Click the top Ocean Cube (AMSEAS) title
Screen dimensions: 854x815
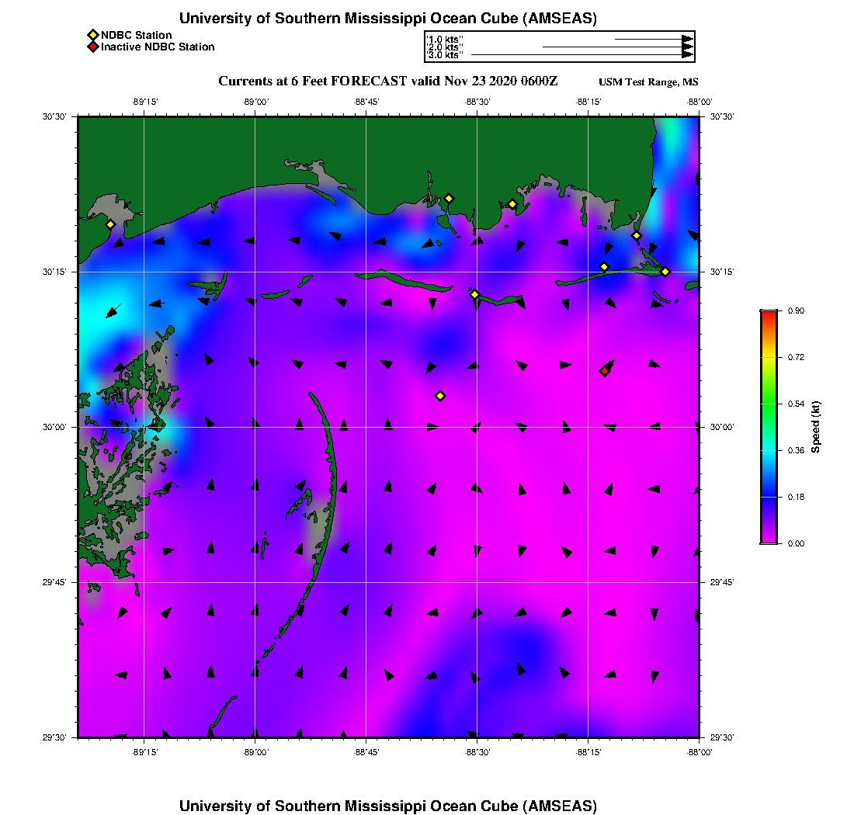pyautogui.click(x=388, y=19)
